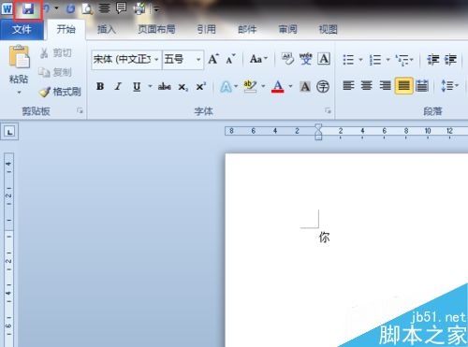Viewport: 468px width, 347px height.
Task: Click the Shrink Font icon
Action: (231, 59)
